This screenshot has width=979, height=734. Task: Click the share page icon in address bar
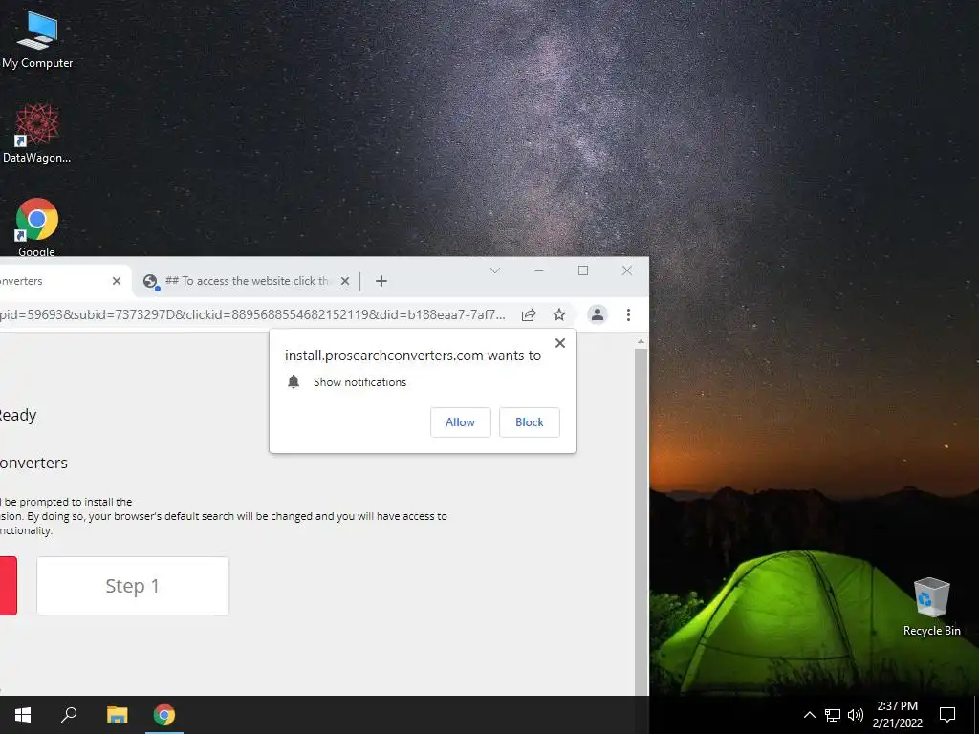click(529, 314)
